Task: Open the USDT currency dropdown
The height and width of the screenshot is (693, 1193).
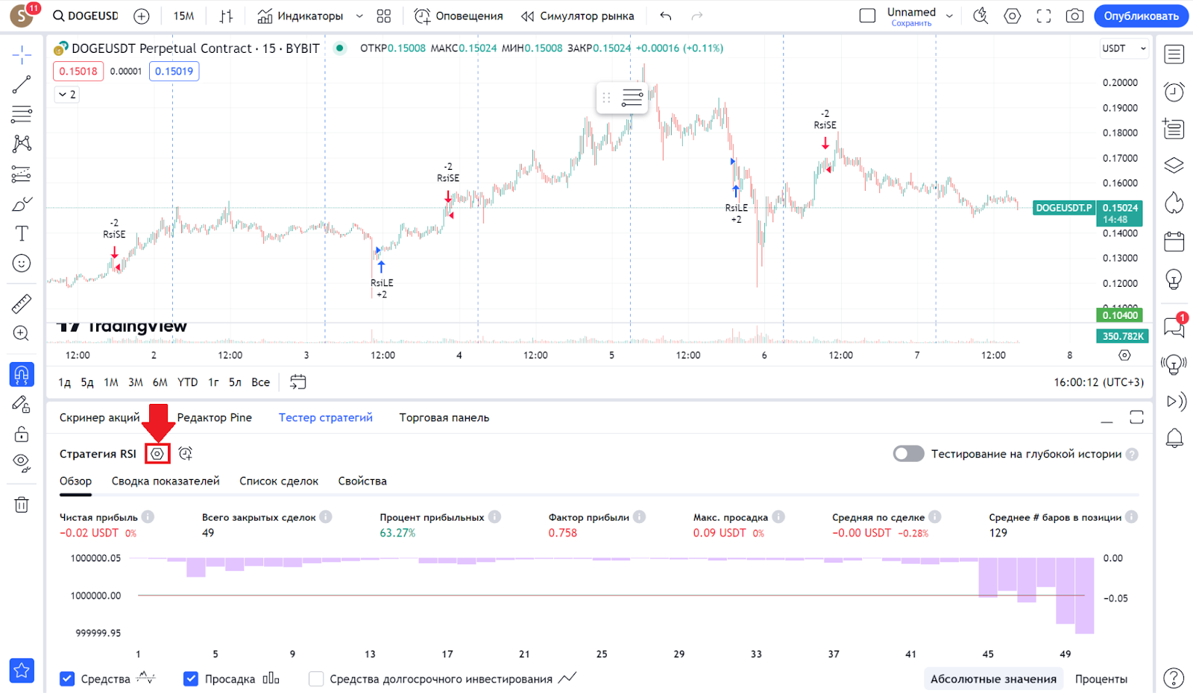Action: pos(1123,48)
